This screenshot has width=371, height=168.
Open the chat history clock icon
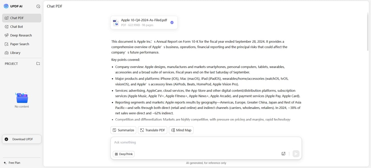38,6
